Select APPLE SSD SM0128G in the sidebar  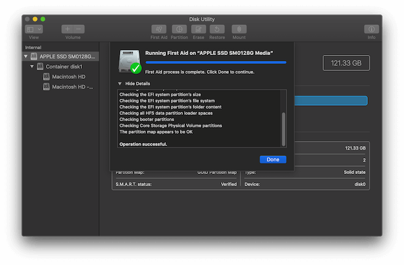coord(61,56)
